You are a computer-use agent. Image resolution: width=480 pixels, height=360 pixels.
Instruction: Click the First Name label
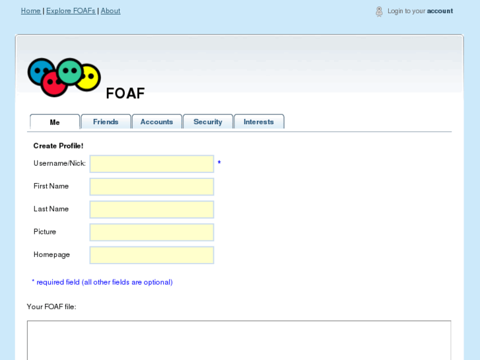[51, 186]
